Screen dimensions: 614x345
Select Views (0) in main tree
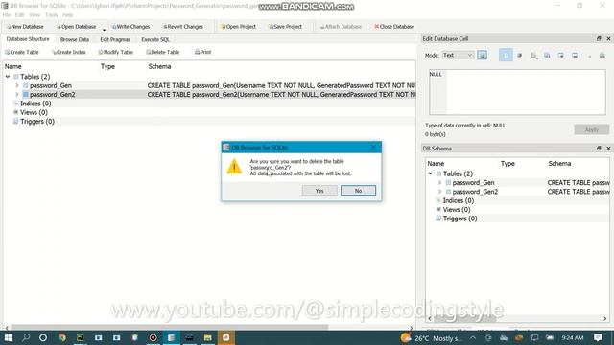pos(35,112)
